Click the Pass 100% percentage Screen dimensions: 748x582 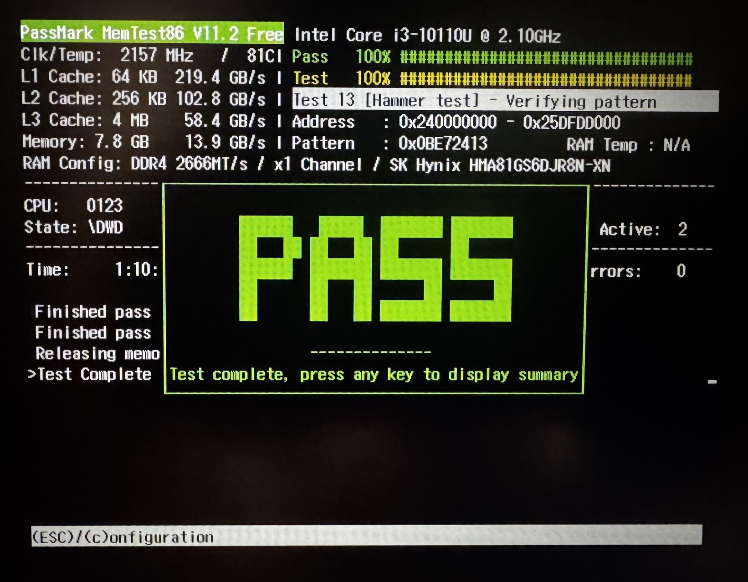373,57
